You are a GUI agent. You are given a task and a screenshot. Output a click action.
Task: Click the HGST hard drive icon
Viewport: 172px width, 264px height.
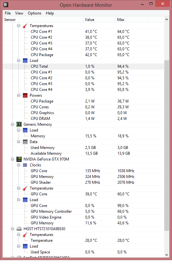pyautogui.click(x=19, y=229)
